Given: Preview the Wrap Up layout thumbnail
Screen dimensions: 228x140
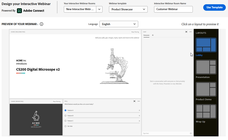Looking at the screenshot, I should pyautogui.click(x=206, y=112).
